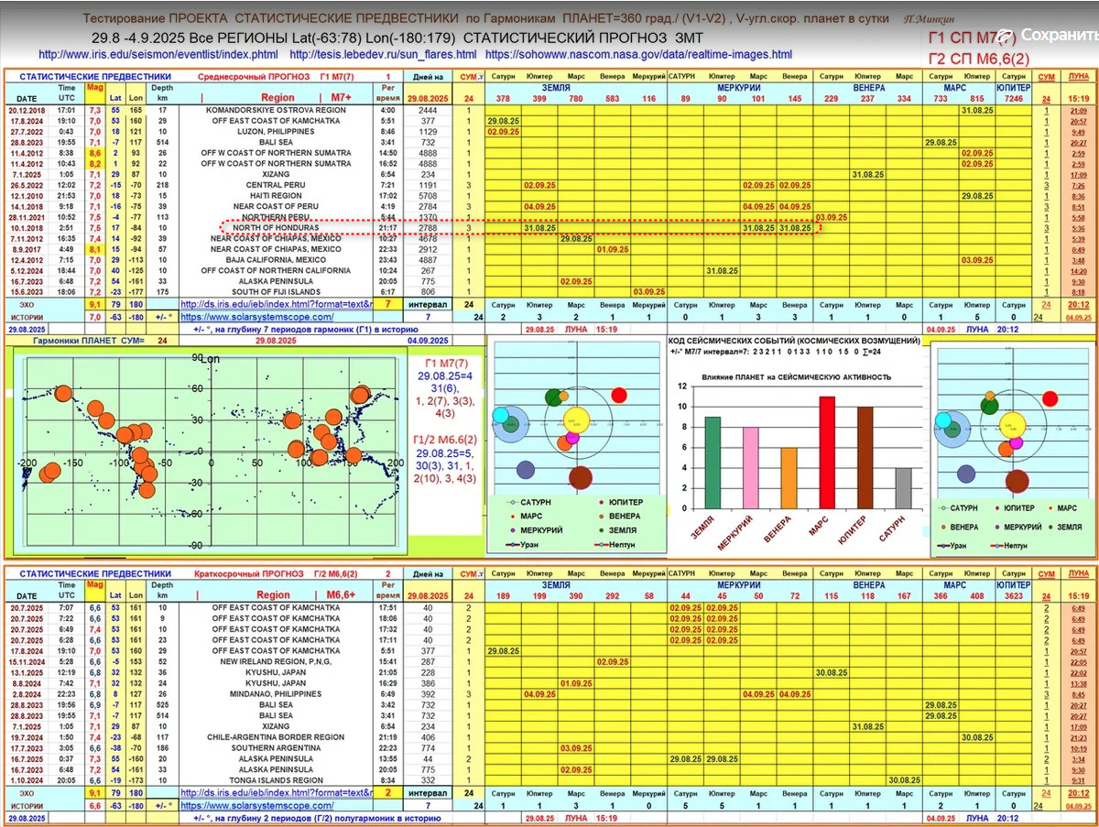1099x827 pixels.
Task: Click the yellow Sun circle in left orbit diagram
Action: (x=578, y=421)
